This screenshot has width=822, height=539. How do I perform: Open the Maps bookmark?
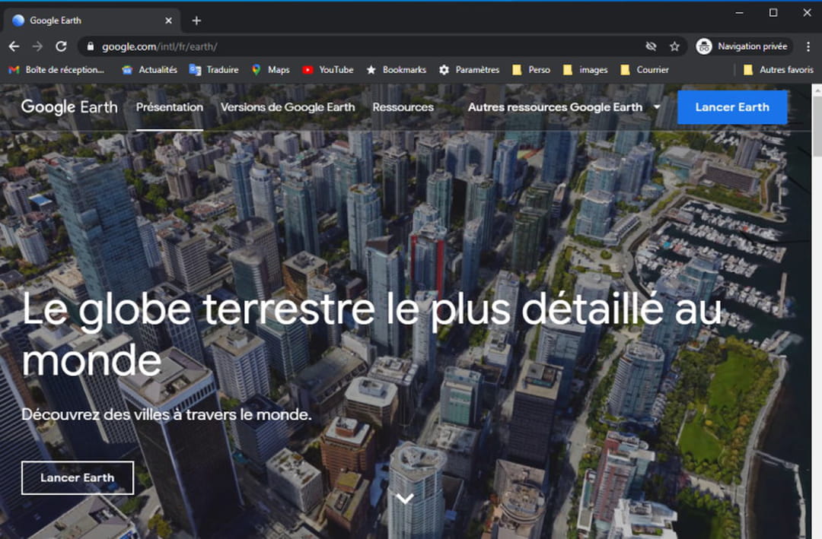pos(271,70)
